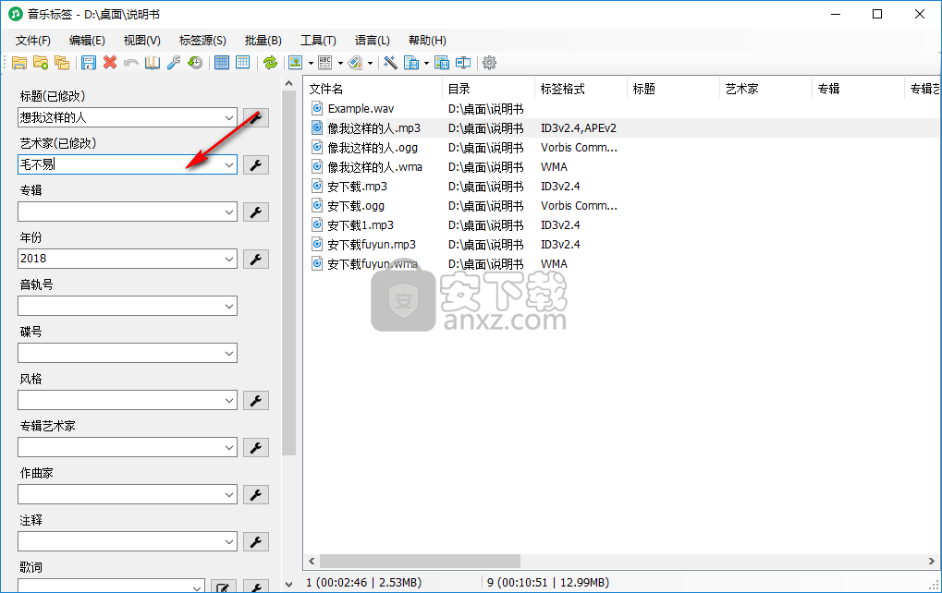Click the green refresh arrows icon

click(x=270, y=63)
